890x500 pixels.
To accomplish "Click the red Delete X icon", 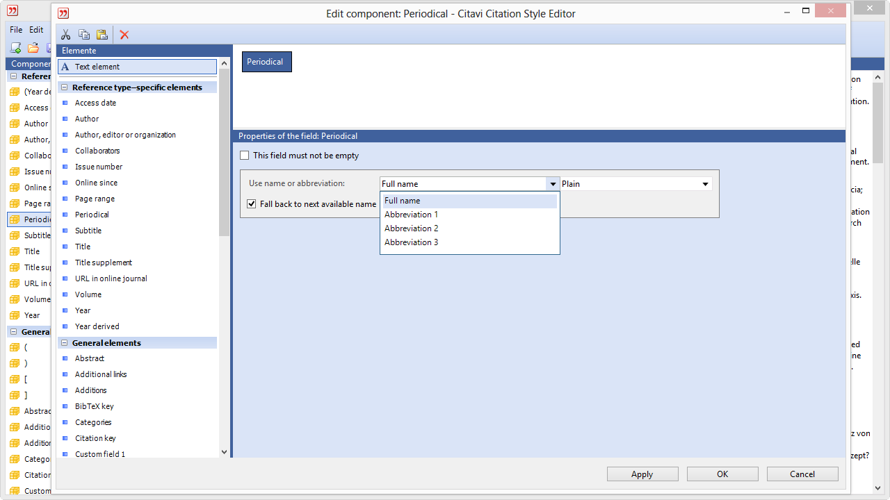I will coord(124,35).
